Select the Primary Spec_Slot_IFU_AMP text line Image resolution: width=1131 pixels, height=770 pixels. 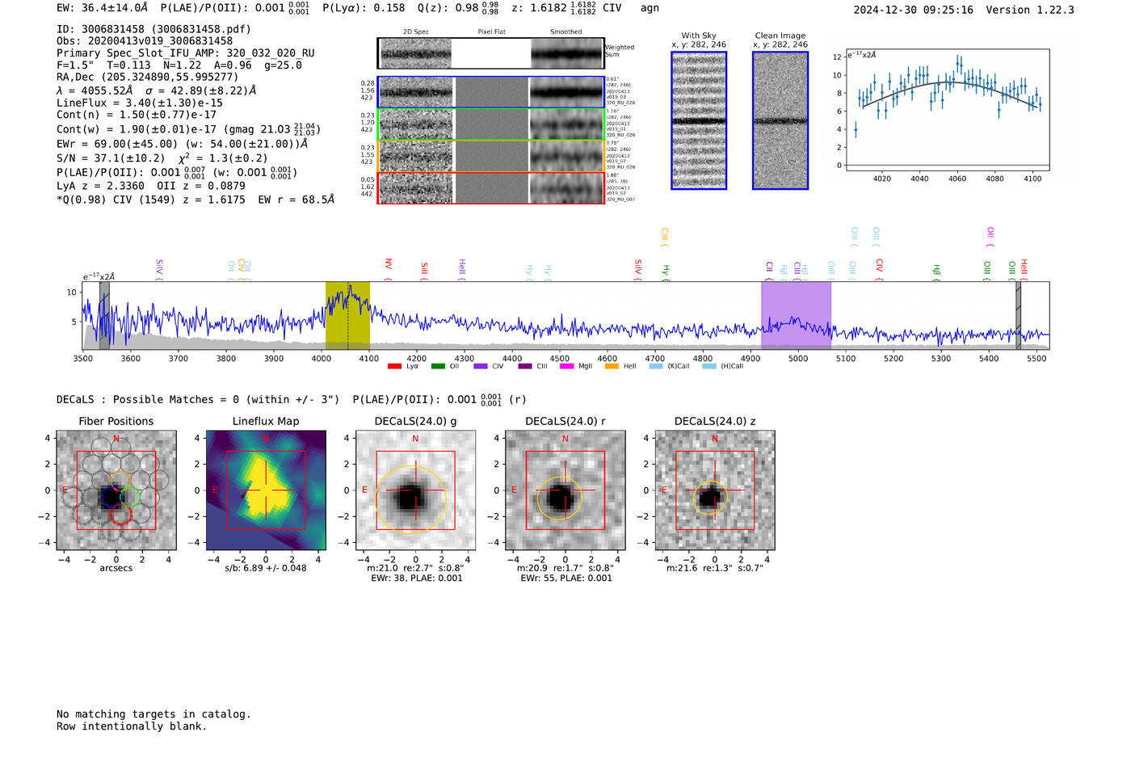[186, 53]
